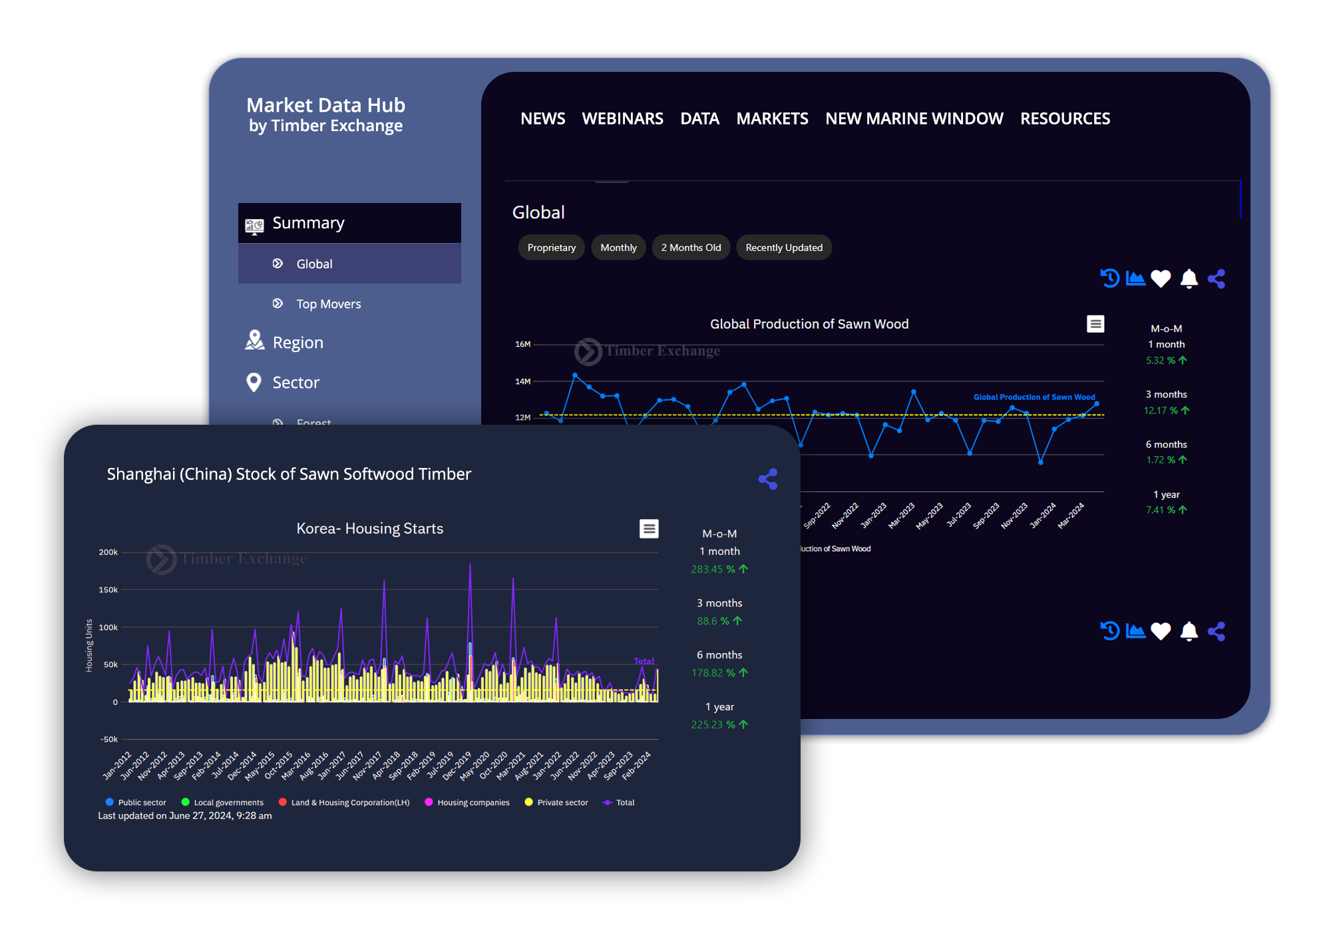Click the arrow icon beside Global

pos(278,264)
